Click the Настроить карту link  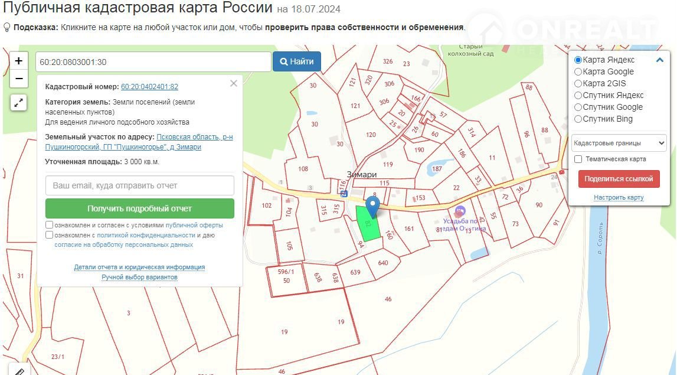pos(619,197)
